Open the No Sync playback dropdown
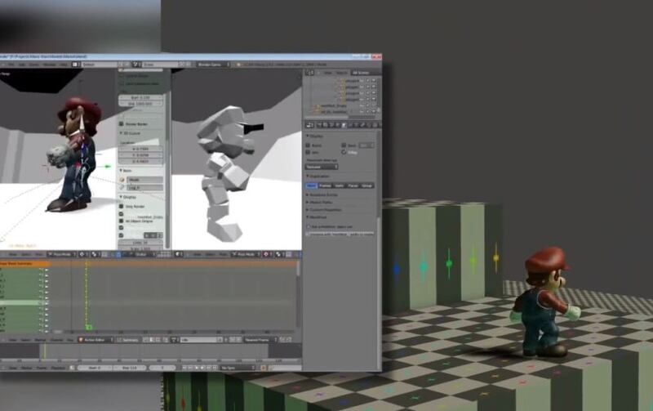 pos(238,368)
